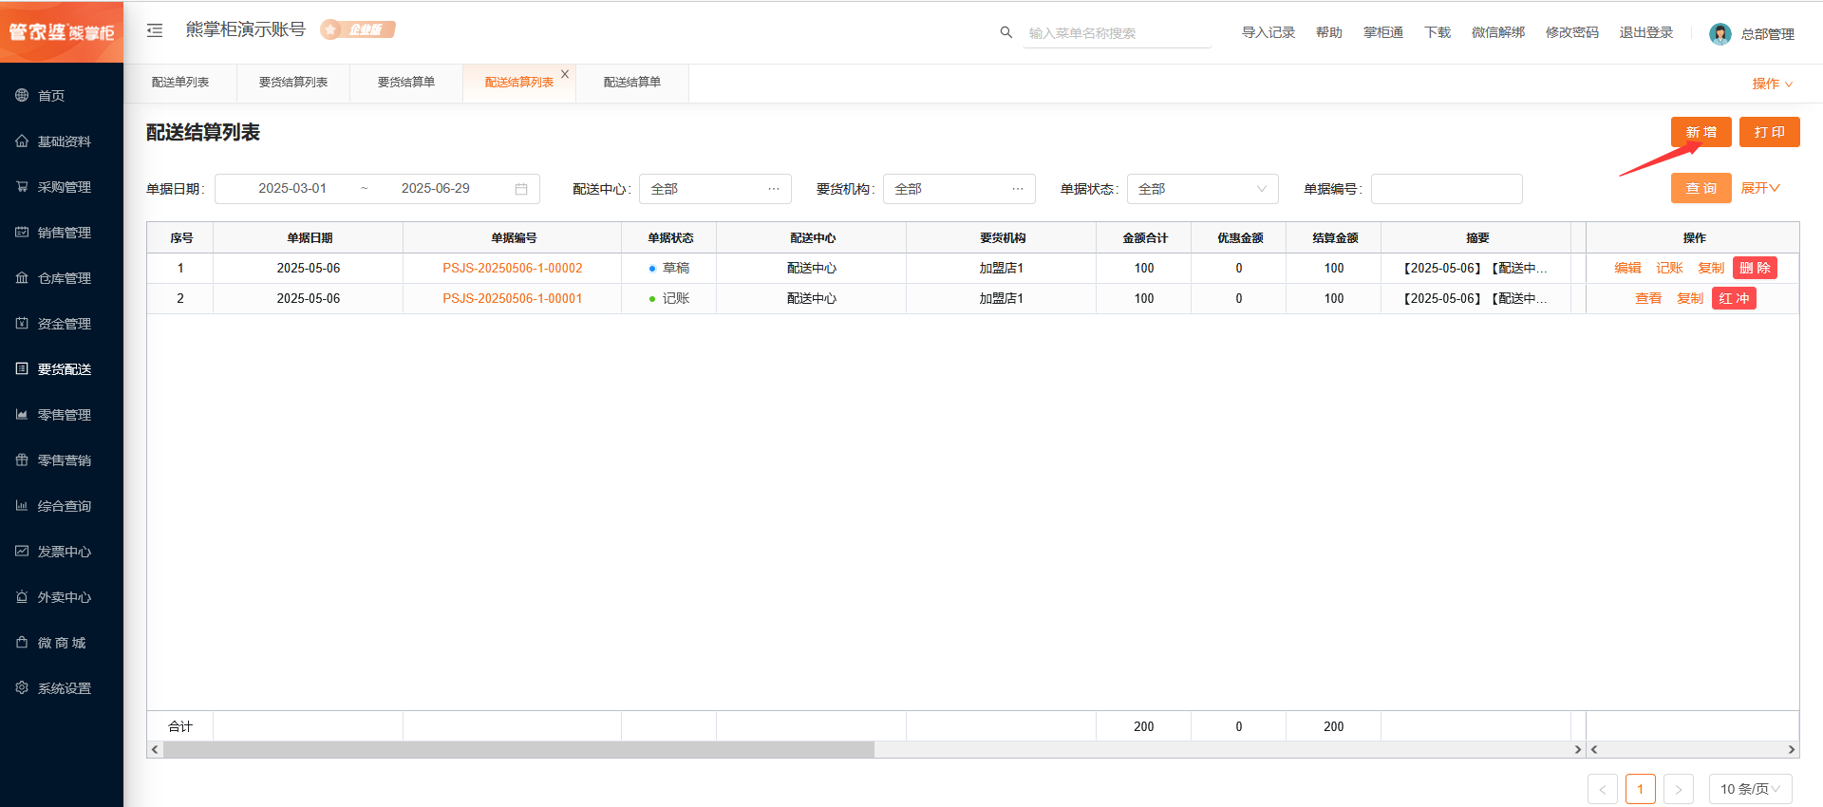Click 退出登录 in the top bar
Viewport: 1823px width, 807px height.
[x=1646, y=32]
